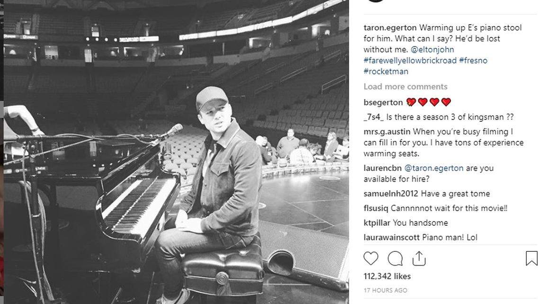Screen dimensions: 540x304
Task: Open mrs.g.austin commenter profile
Action: pyautogui.click(x=387, y=132)
